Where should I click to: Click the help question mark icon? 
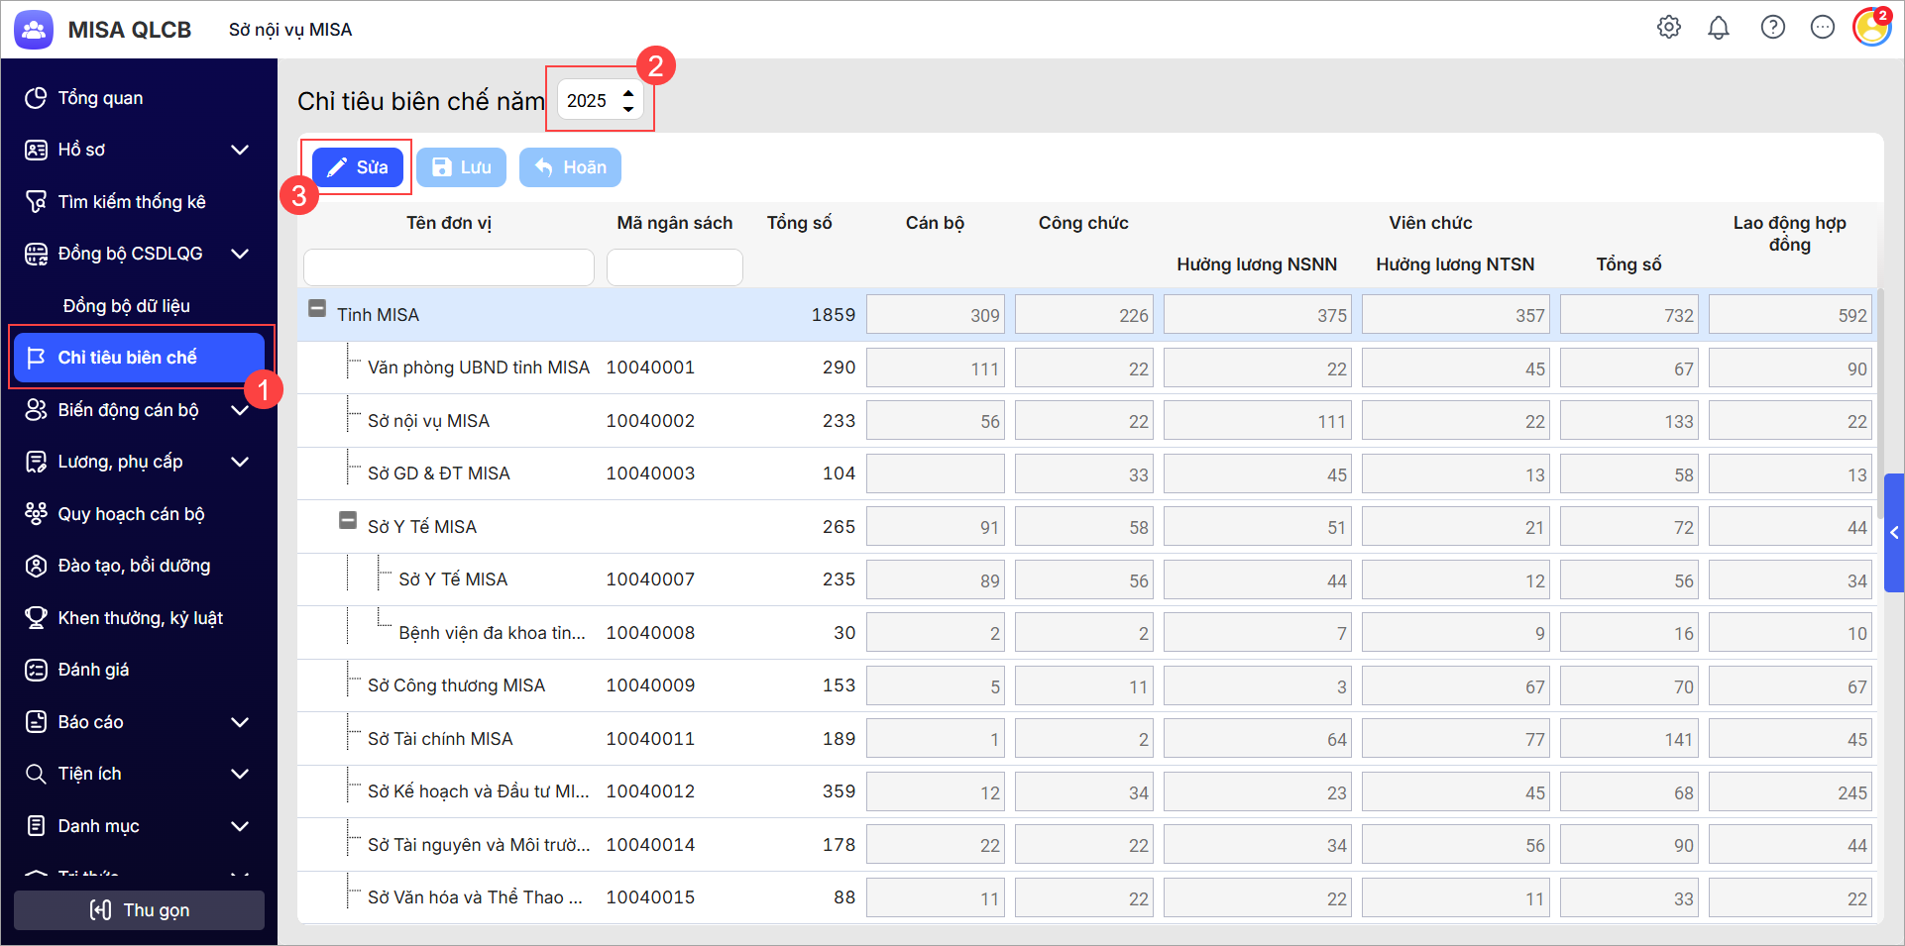1772,28
